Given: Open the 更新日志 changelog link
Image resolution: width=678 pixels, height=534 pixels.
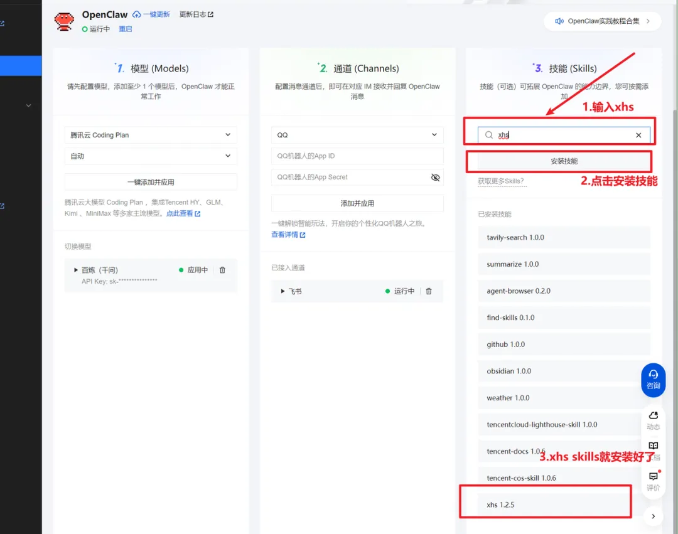Looking at the screenshot, I should pos(196,14).
